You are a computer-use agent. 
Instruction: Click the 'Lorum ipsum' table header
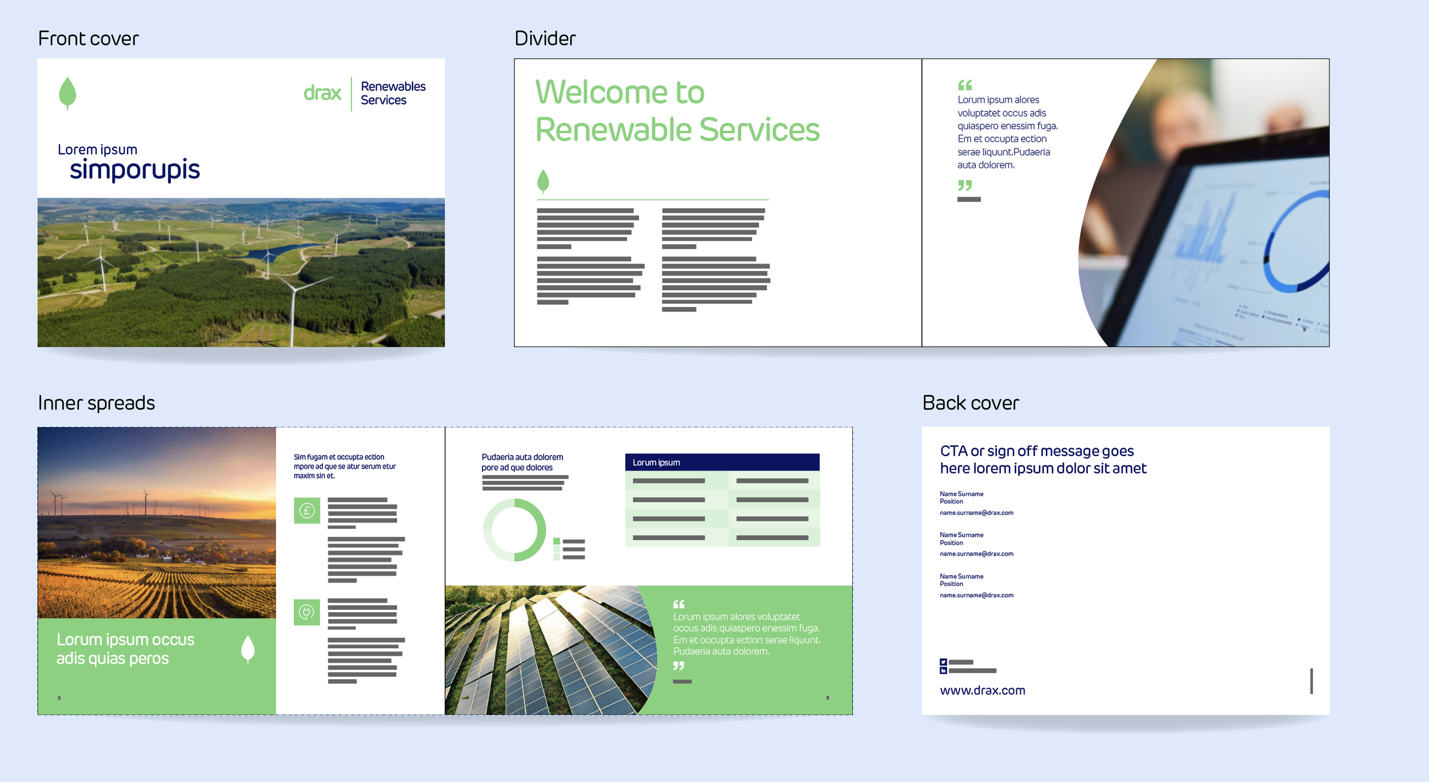[722, 462]
